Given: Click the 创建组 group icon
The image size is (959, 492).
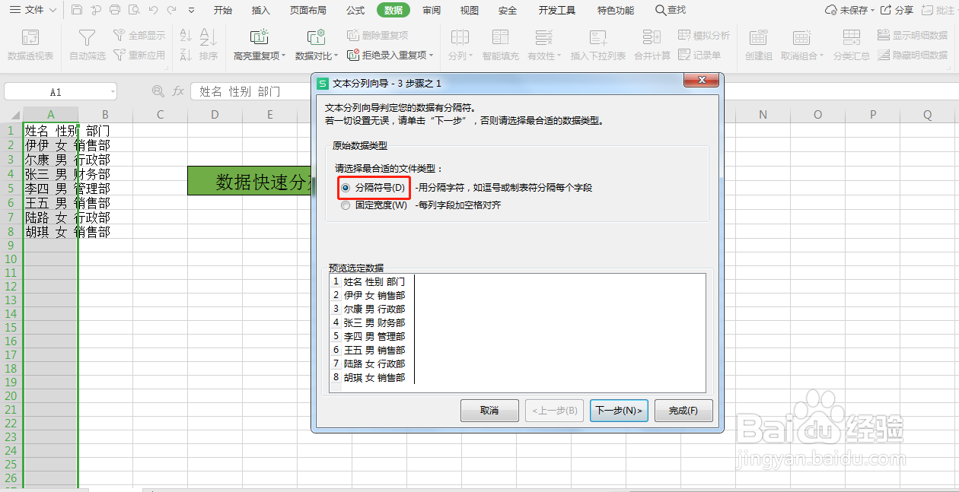Looking at the screenshot, I should [758, 38].
